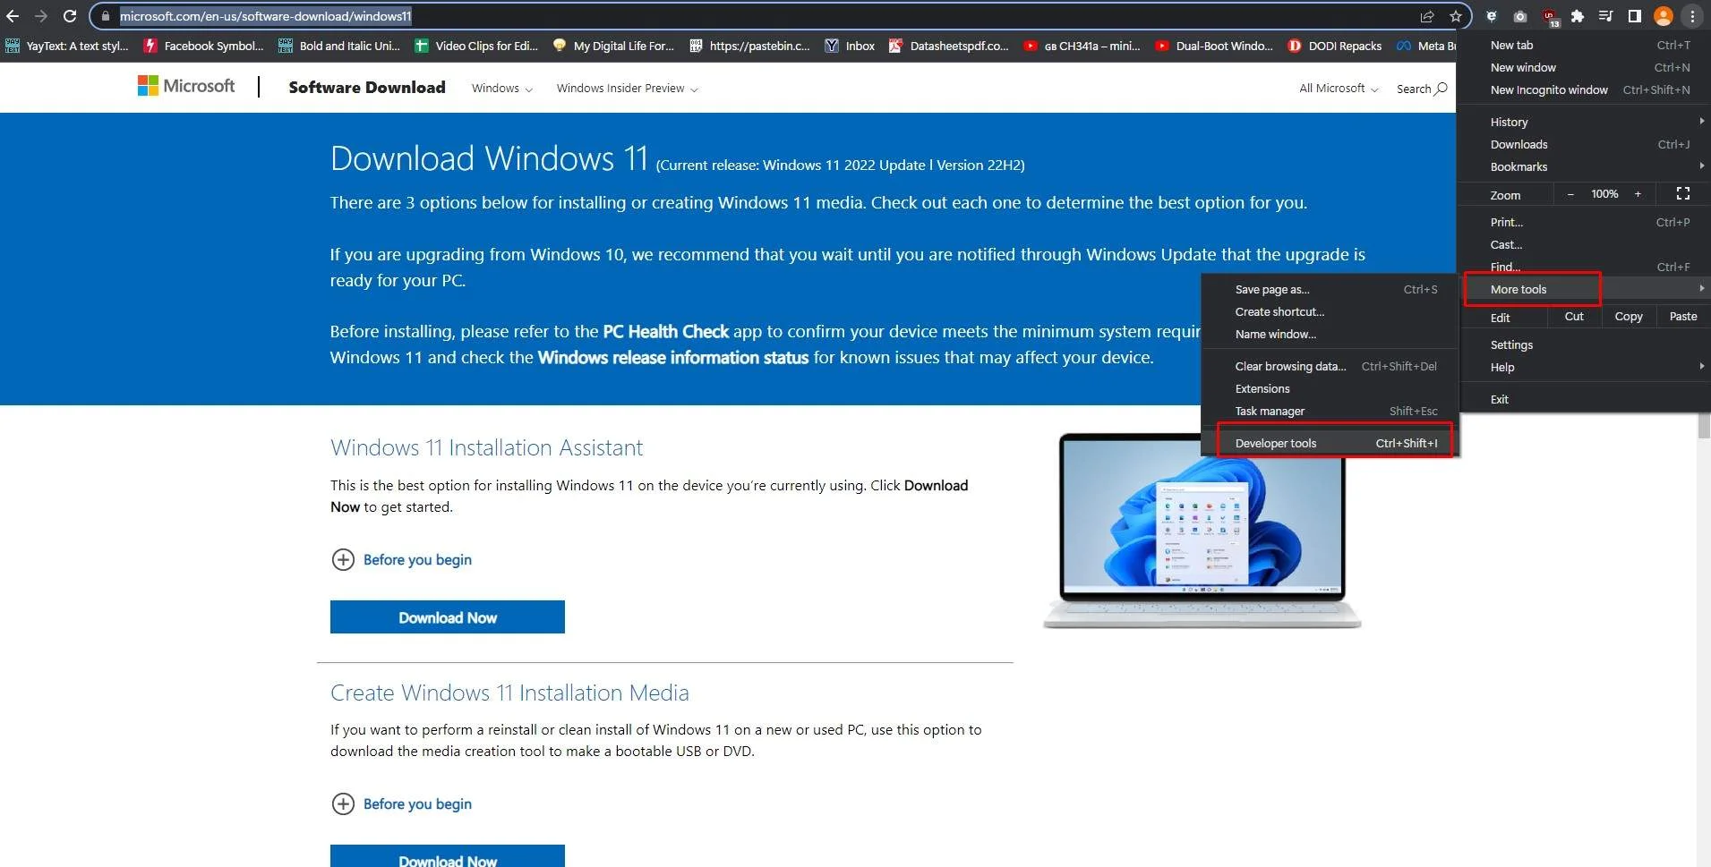This screenshot has width=1711, height=867.
Task: Choose New Incognito window
Action: click(x=1584, y=89)
